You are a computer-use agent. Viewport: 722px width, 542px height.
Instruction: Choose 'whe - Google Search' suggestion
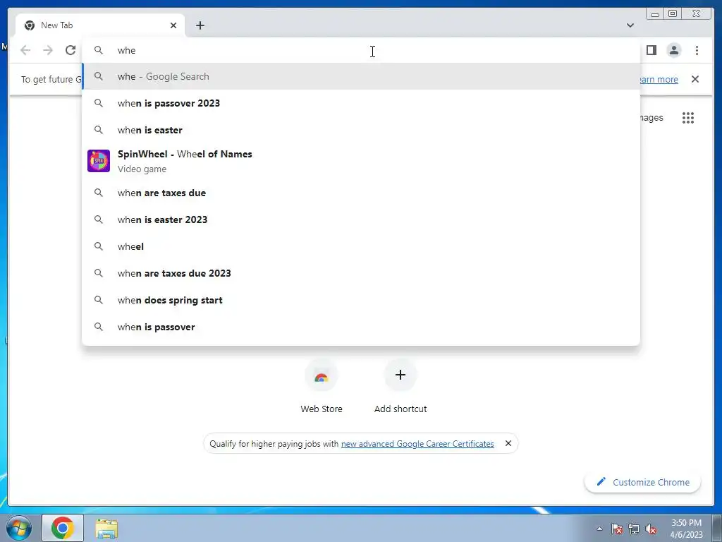click(361, 76)
